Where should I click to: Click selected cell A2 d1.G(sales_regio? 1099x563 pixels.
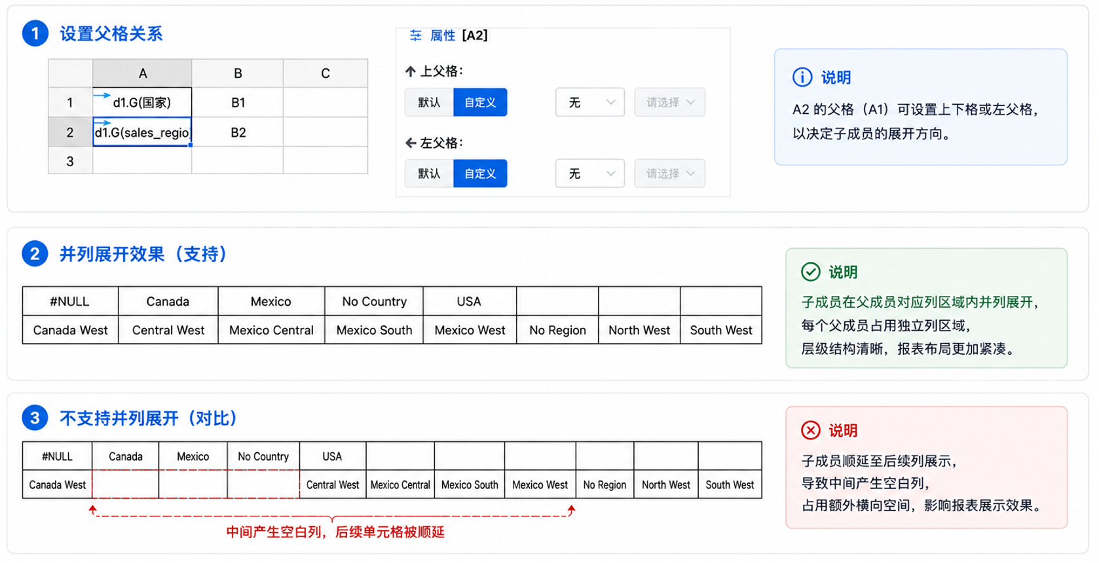click(x=142, y=132)
